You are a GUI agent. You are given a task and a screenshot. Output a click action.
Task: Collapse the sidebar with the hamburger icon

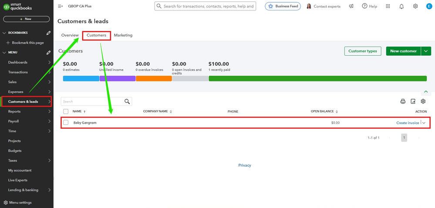[x=60, y=6]
